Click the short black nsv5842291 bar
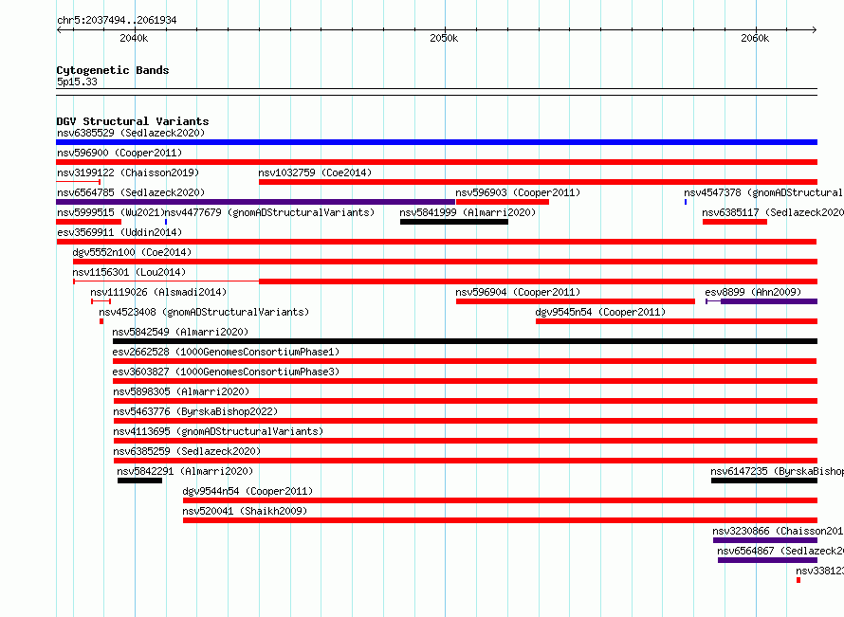844x617 pixels. [140, 481]
